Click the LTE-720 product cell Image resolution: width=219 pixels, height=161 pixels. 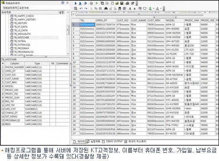pos(192,54)
